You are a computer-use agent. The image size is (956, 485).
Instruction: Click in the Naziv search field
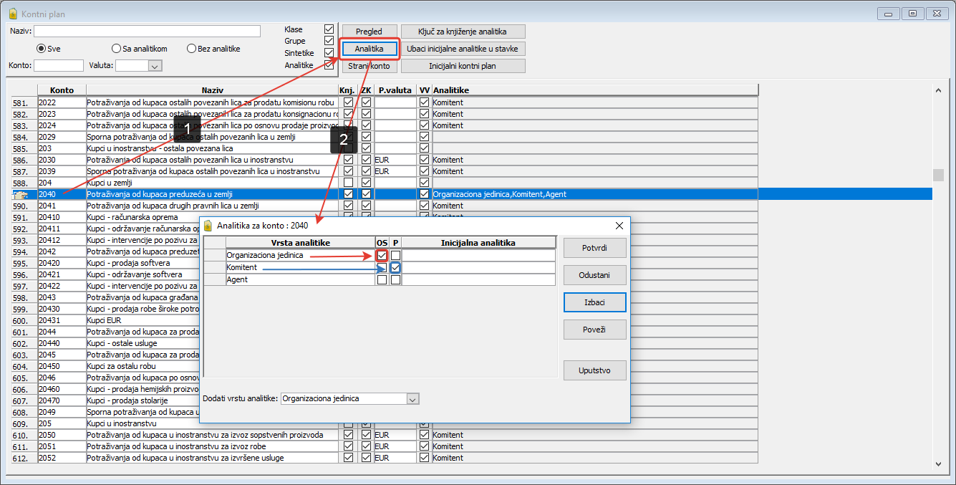(x=147, y=31)
